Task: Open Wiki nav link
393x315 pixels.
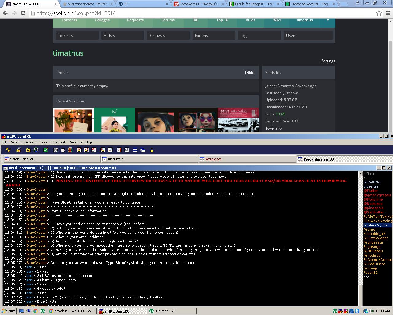Action: click(x=277, y=20)
